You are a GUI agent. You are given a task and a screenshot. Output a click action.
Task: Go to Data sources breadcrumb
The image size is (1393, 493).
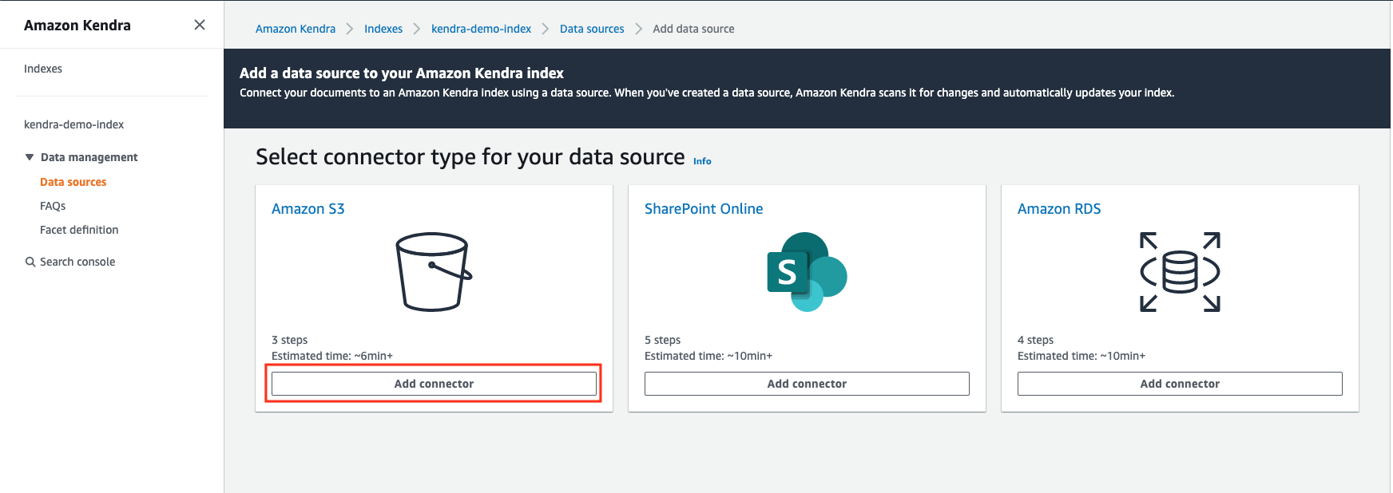tap(592, 29)
